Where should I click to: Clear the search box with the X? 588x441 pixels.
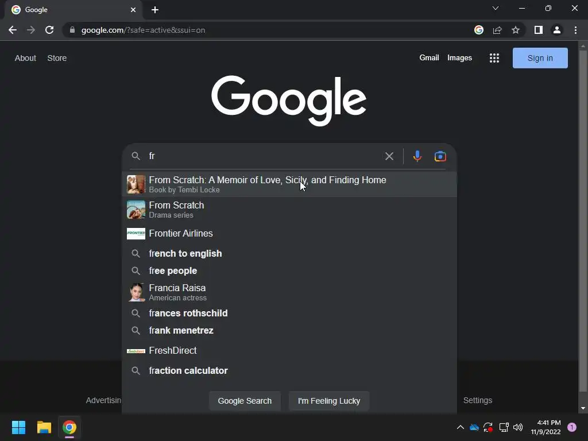389,156
